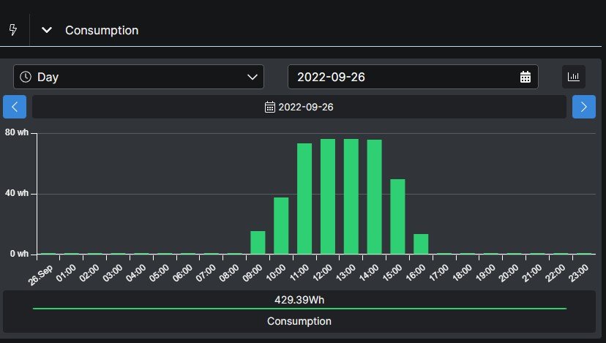This screenshot has width=606, height=343.
Task: Select the 12:00 consumption bar
Action: tap(328, 197)
